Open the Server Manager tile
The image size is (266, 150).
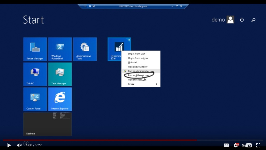[x=35, y=49]
